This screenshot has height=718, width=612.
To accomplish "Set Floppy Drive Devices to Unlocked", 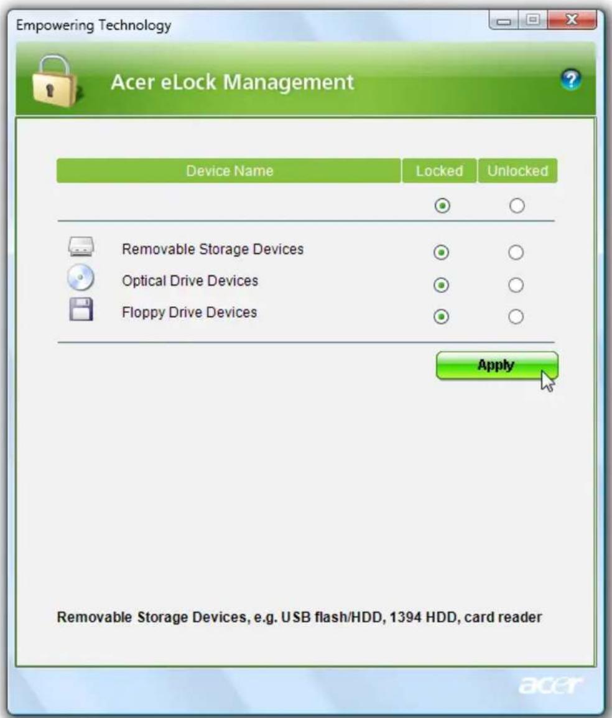I will pyautogui.click(x=516, y=317).
